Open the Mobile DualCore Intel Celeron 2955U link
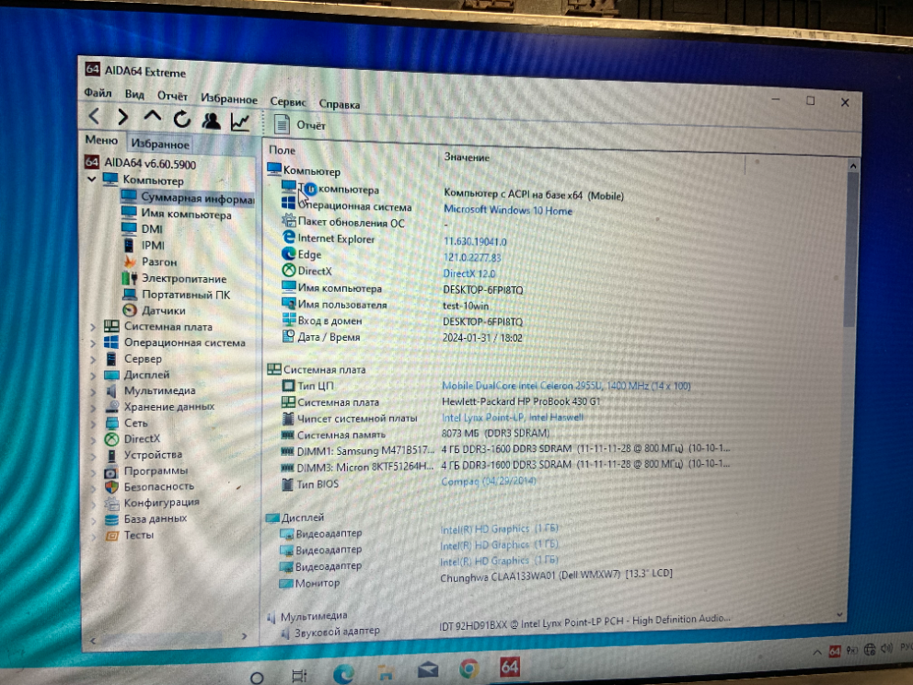The height and width of the screenshot is (685, 913). pyautogui.click(x=566, y=386)
